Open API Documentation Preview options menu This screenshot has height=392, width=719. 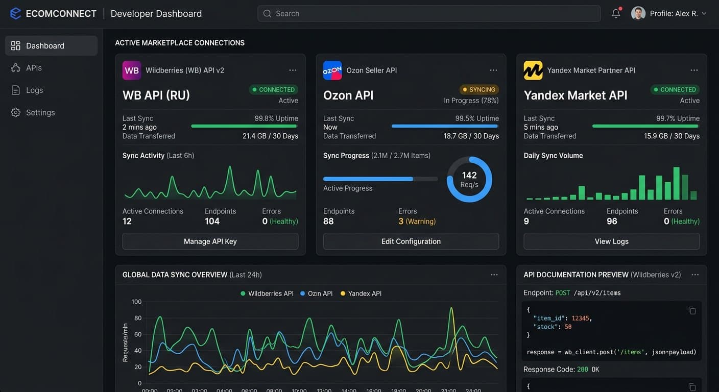click(695, 275)
